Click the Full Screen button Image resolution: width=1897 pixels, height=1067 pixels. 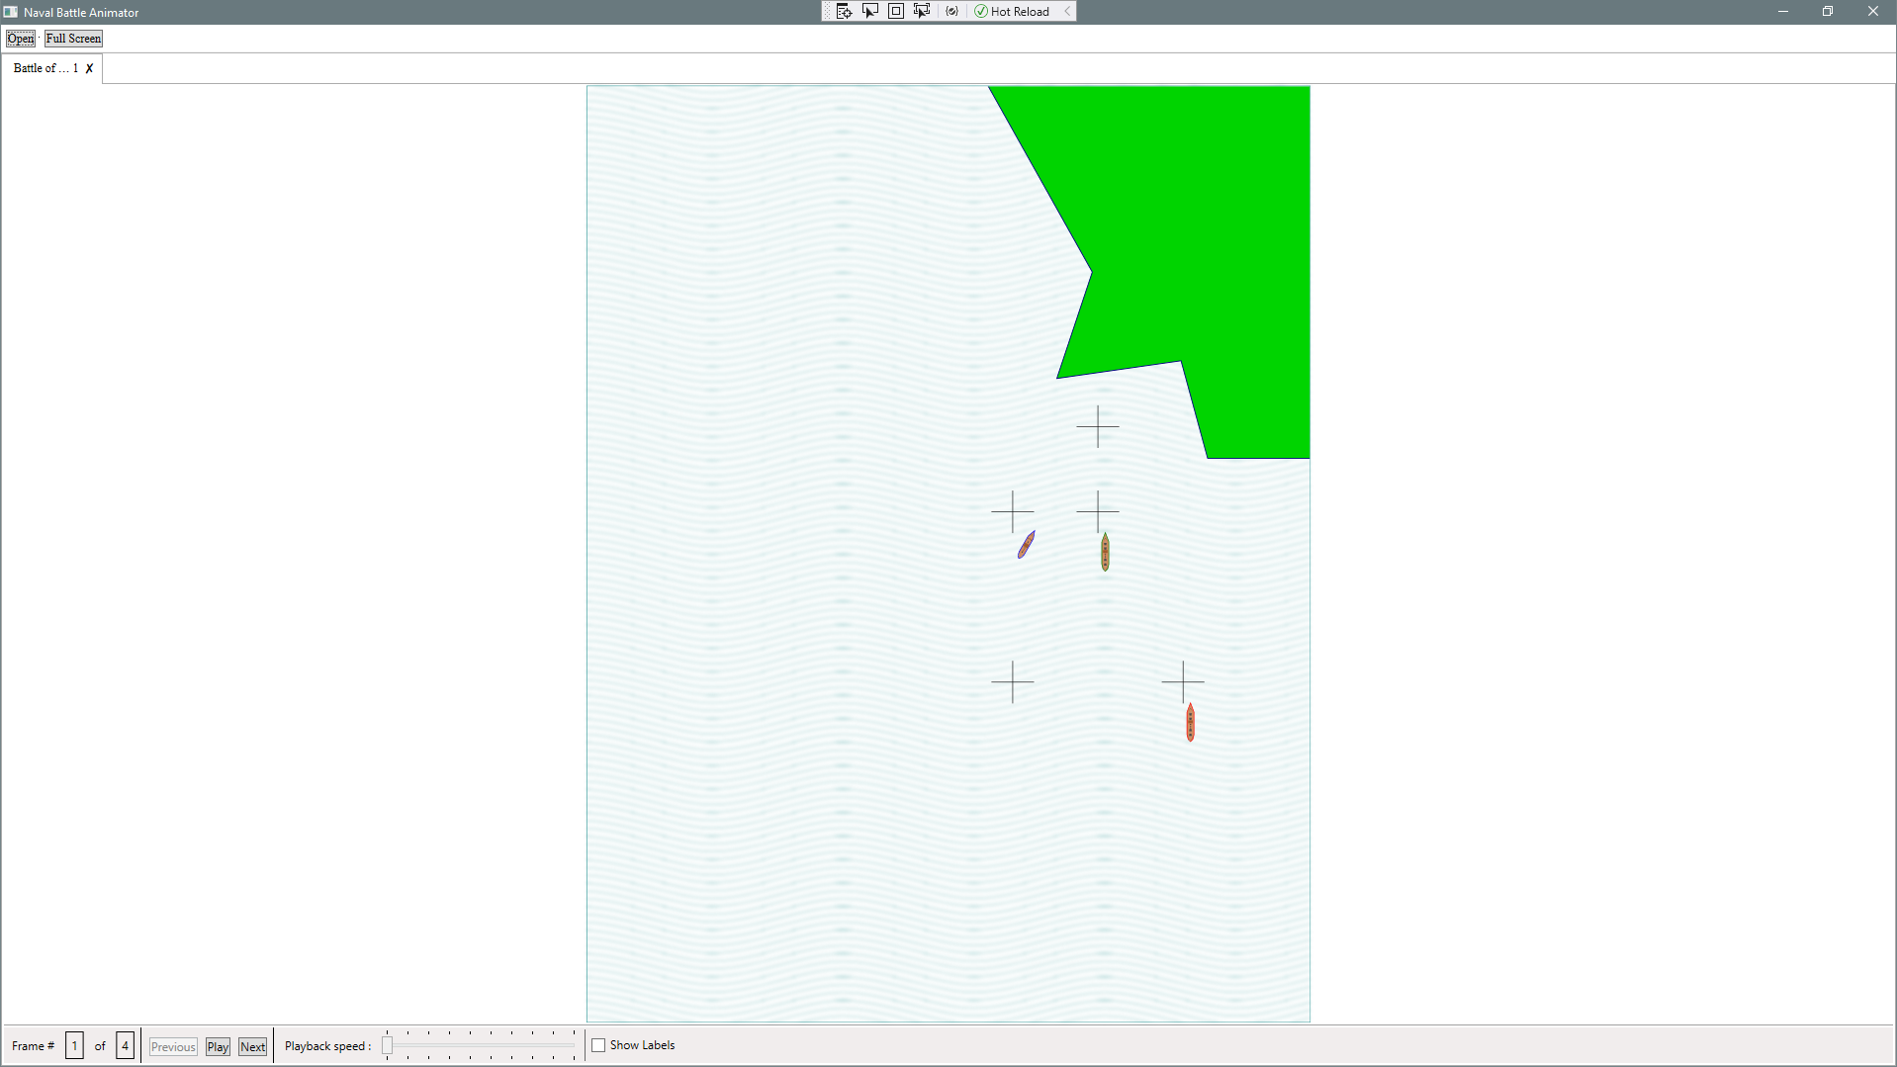coord(73,39)
